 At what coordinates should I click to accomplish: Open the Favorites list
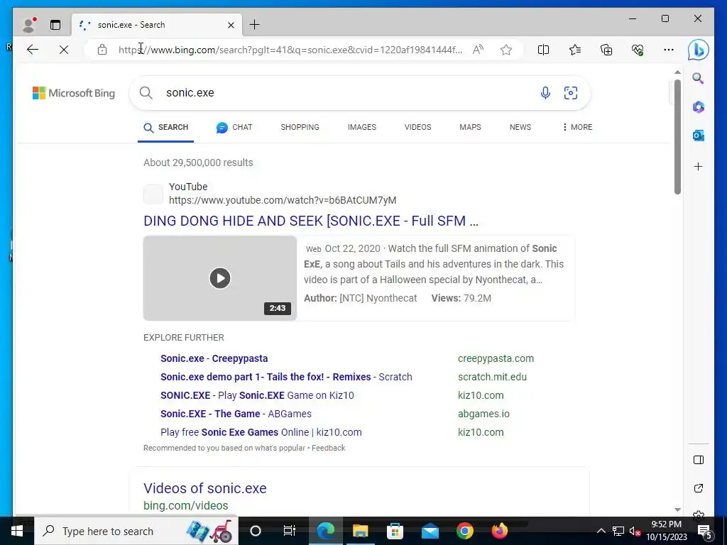(x=575, y=50)
